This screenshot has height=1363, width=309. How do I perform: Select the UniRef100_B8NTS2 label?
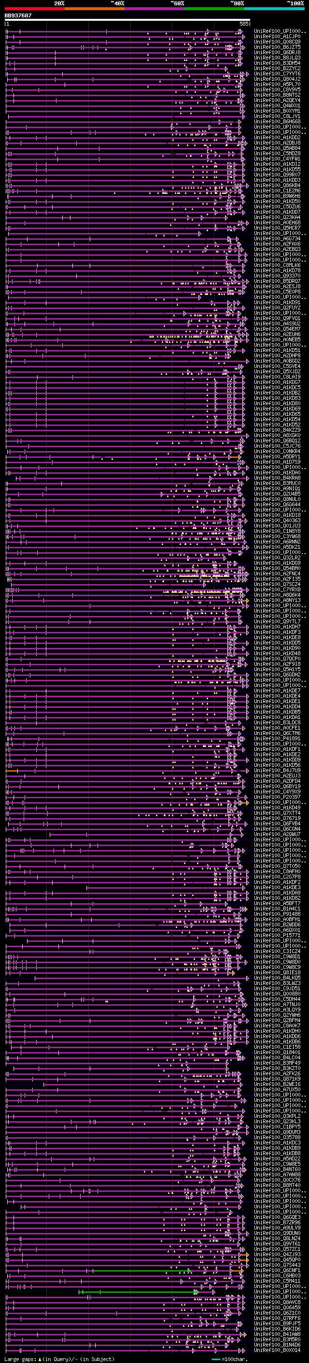277,95
